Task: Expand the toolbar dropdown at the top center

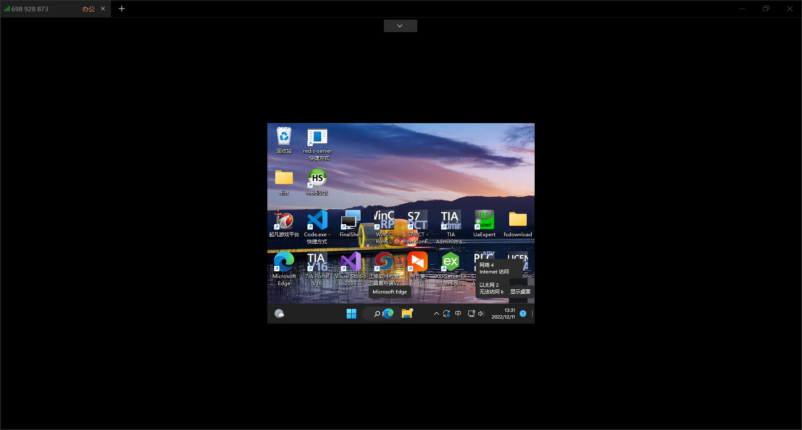Action: [x=400, y=26]
